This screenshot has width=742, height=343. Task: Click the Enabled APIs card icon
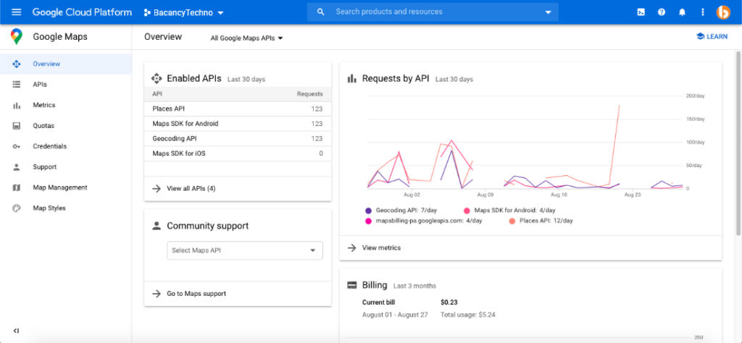tap(157, 78)
